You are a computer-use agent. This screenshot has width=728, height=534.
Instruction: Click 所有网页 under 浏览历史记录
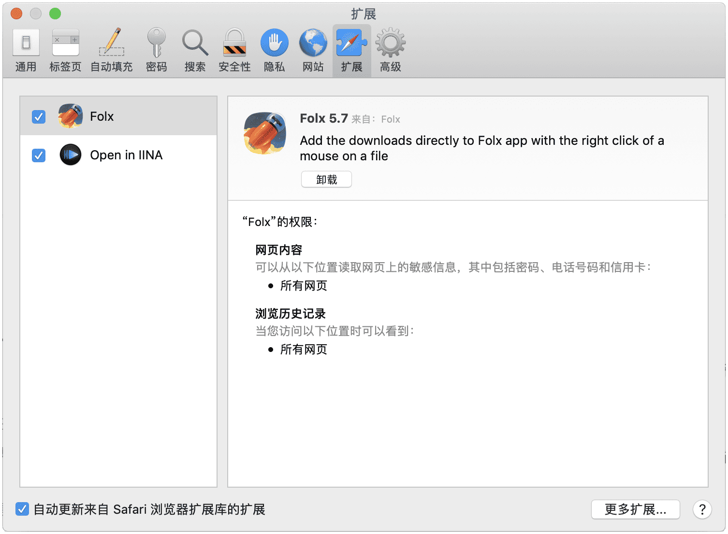point(304,349)
